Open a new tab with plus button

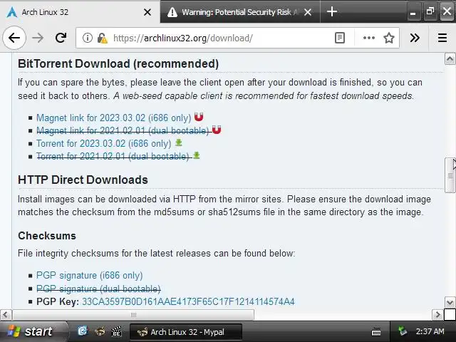coord(332,12)
